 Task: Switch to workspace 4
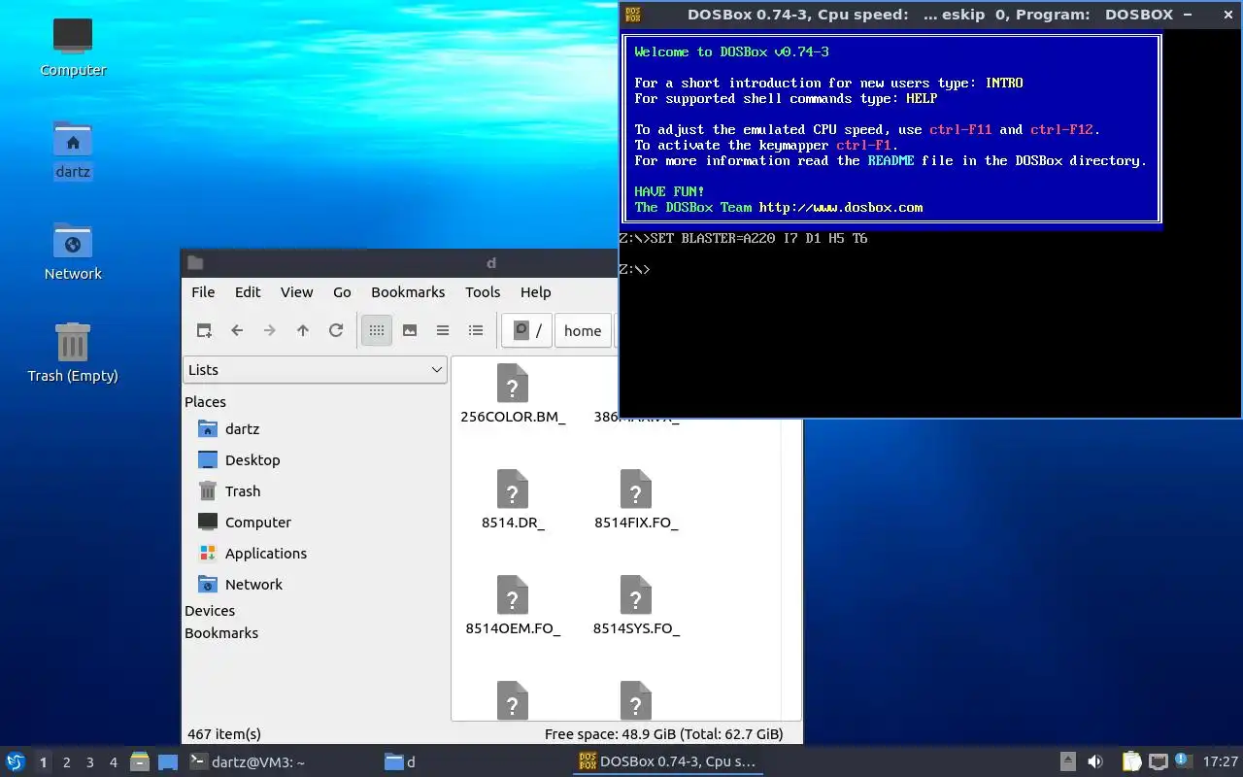pos(113,762)
